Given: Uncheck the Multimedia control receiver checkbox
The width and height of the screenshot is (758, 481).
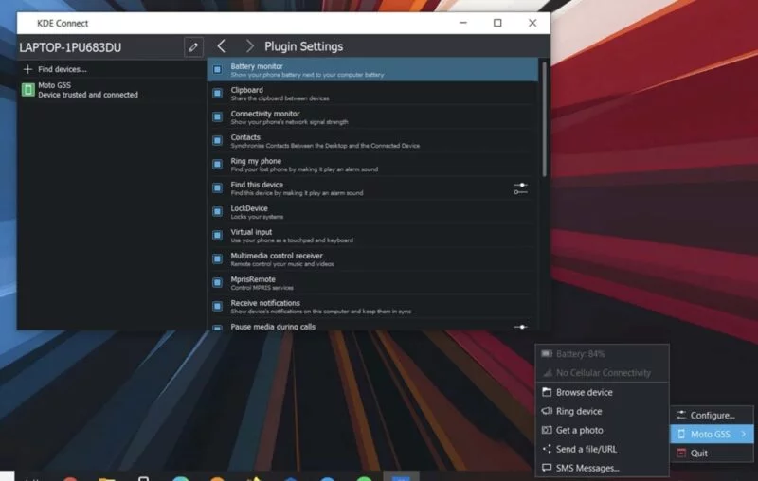Looking at the screenshot, I should click(218, 258).
